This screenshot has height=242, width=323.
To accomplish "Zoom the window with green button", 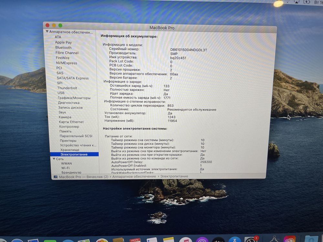I will pyautogui.click(x=60, y=25).
